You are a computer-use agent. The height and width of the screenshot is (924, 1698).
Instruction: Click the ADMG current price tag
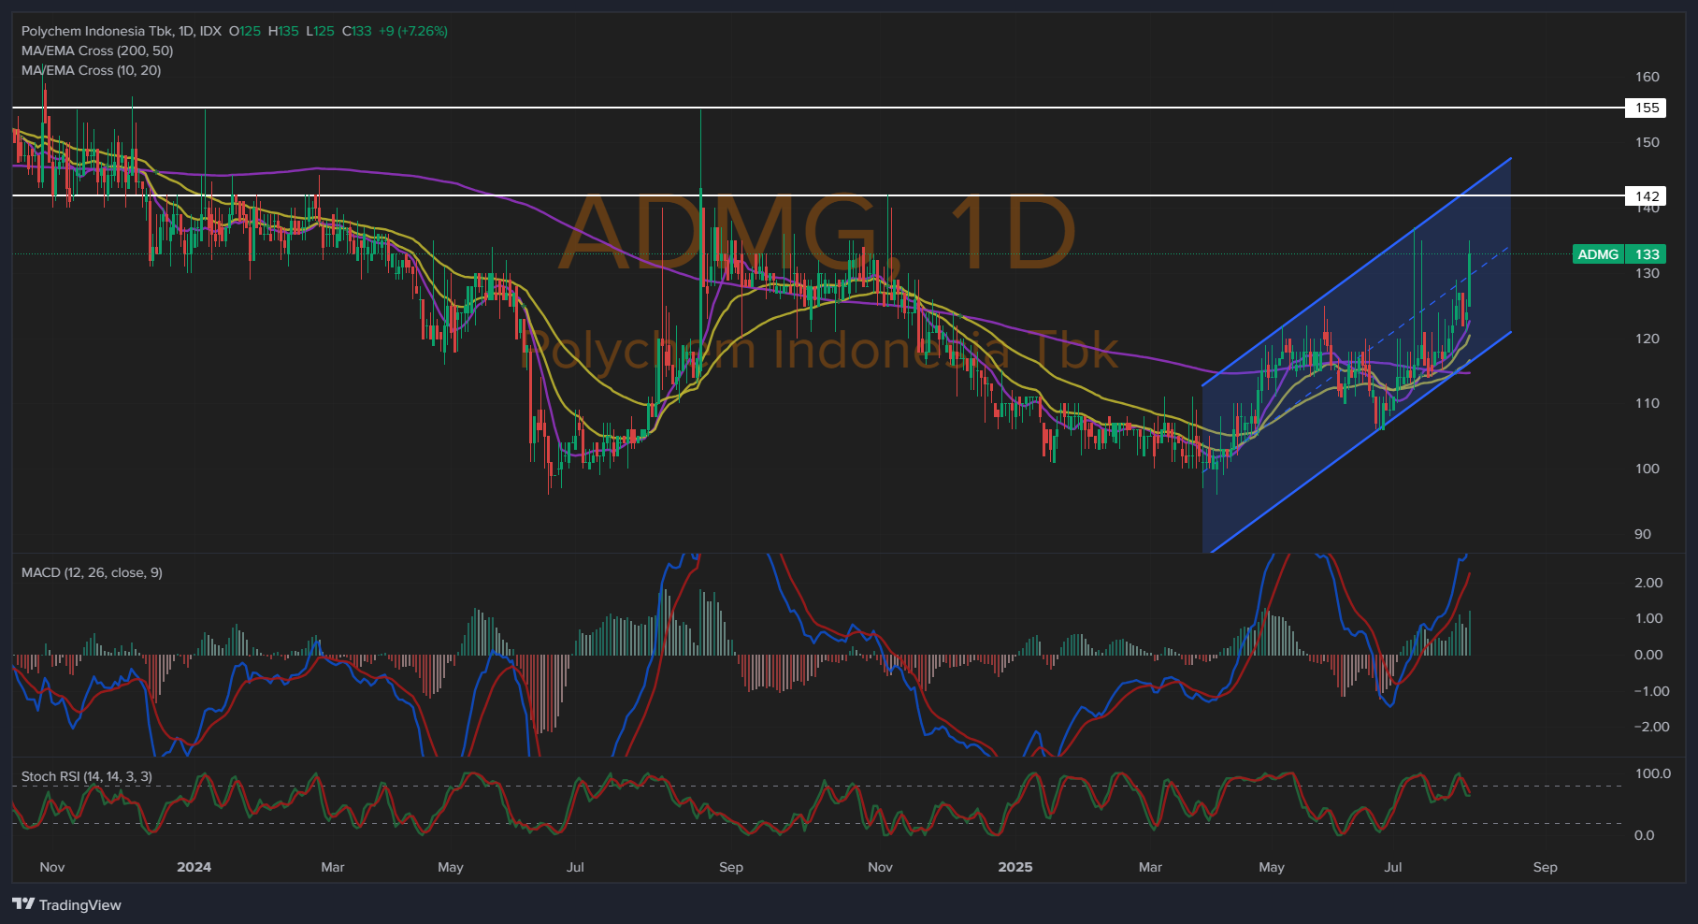(x=1598, y=254)
